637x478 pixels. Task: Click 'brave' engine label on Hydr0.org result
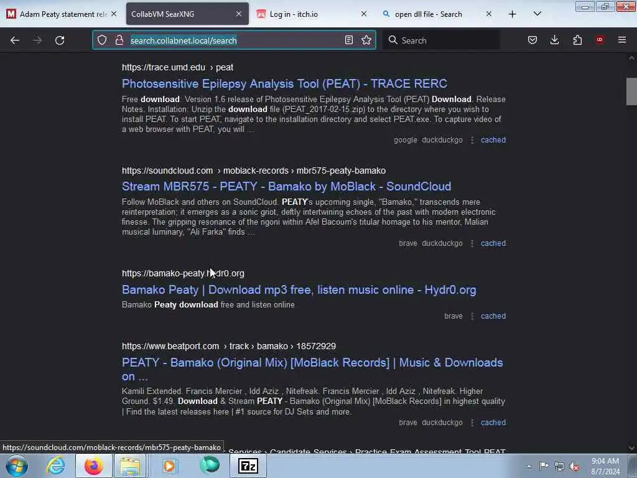(x=453, y=316)
